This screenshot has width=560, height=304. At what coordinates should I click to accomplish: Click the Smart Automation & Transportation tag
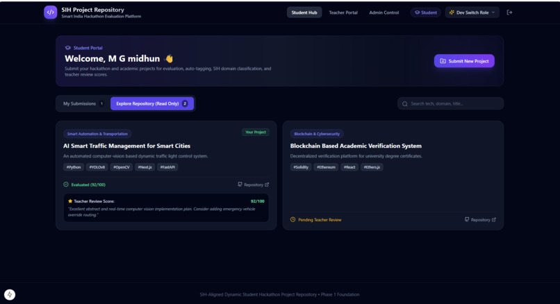click(97, 134)
